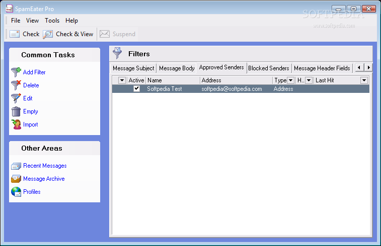Close the SpamEater Pro window
381x246 pixels.
tap(368, 9)
